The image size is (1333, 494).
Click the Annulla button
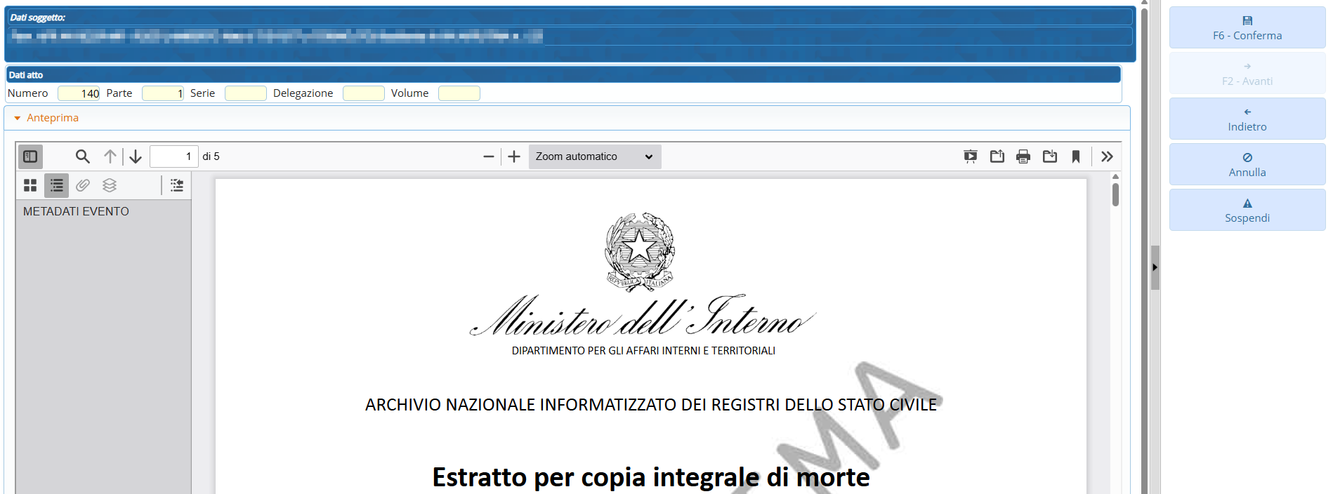pyautogui.click(x=1247, y=164)
